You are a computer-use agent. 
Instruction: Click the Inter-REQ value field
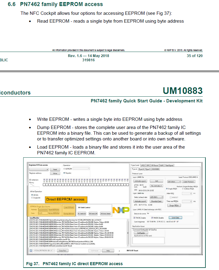coord(187,194)
